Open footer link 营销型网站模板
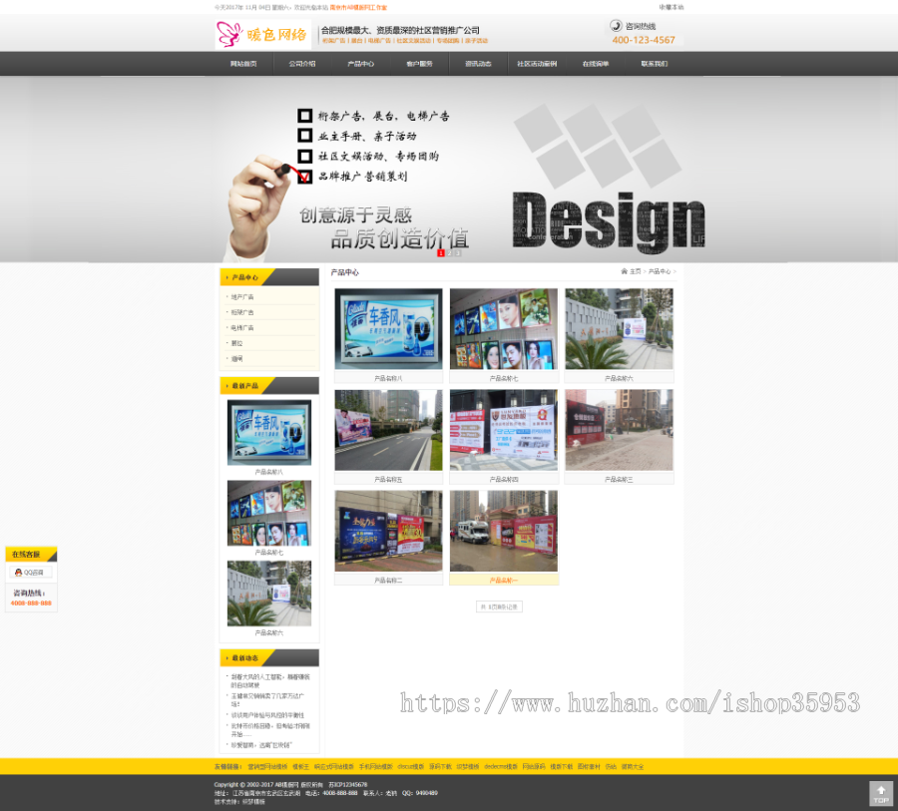Image resolution: width=898 pixels, height=811 pixels. pos(267,767)
